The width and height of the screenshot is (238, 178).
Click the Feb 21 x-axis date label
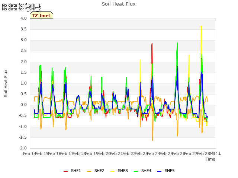point(116,154)
